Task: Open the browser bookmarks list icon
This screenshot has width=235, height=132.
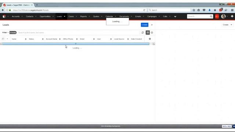Action: [x=199, y=10]
